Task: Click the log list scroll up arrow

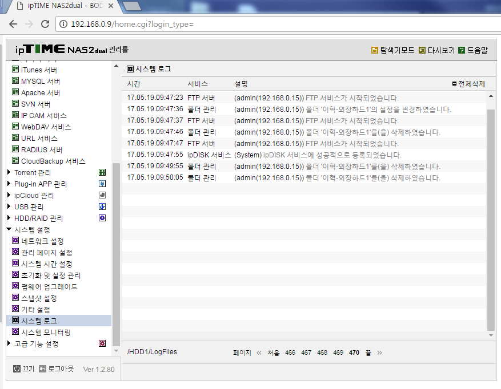Action: [x=491, y=96]
